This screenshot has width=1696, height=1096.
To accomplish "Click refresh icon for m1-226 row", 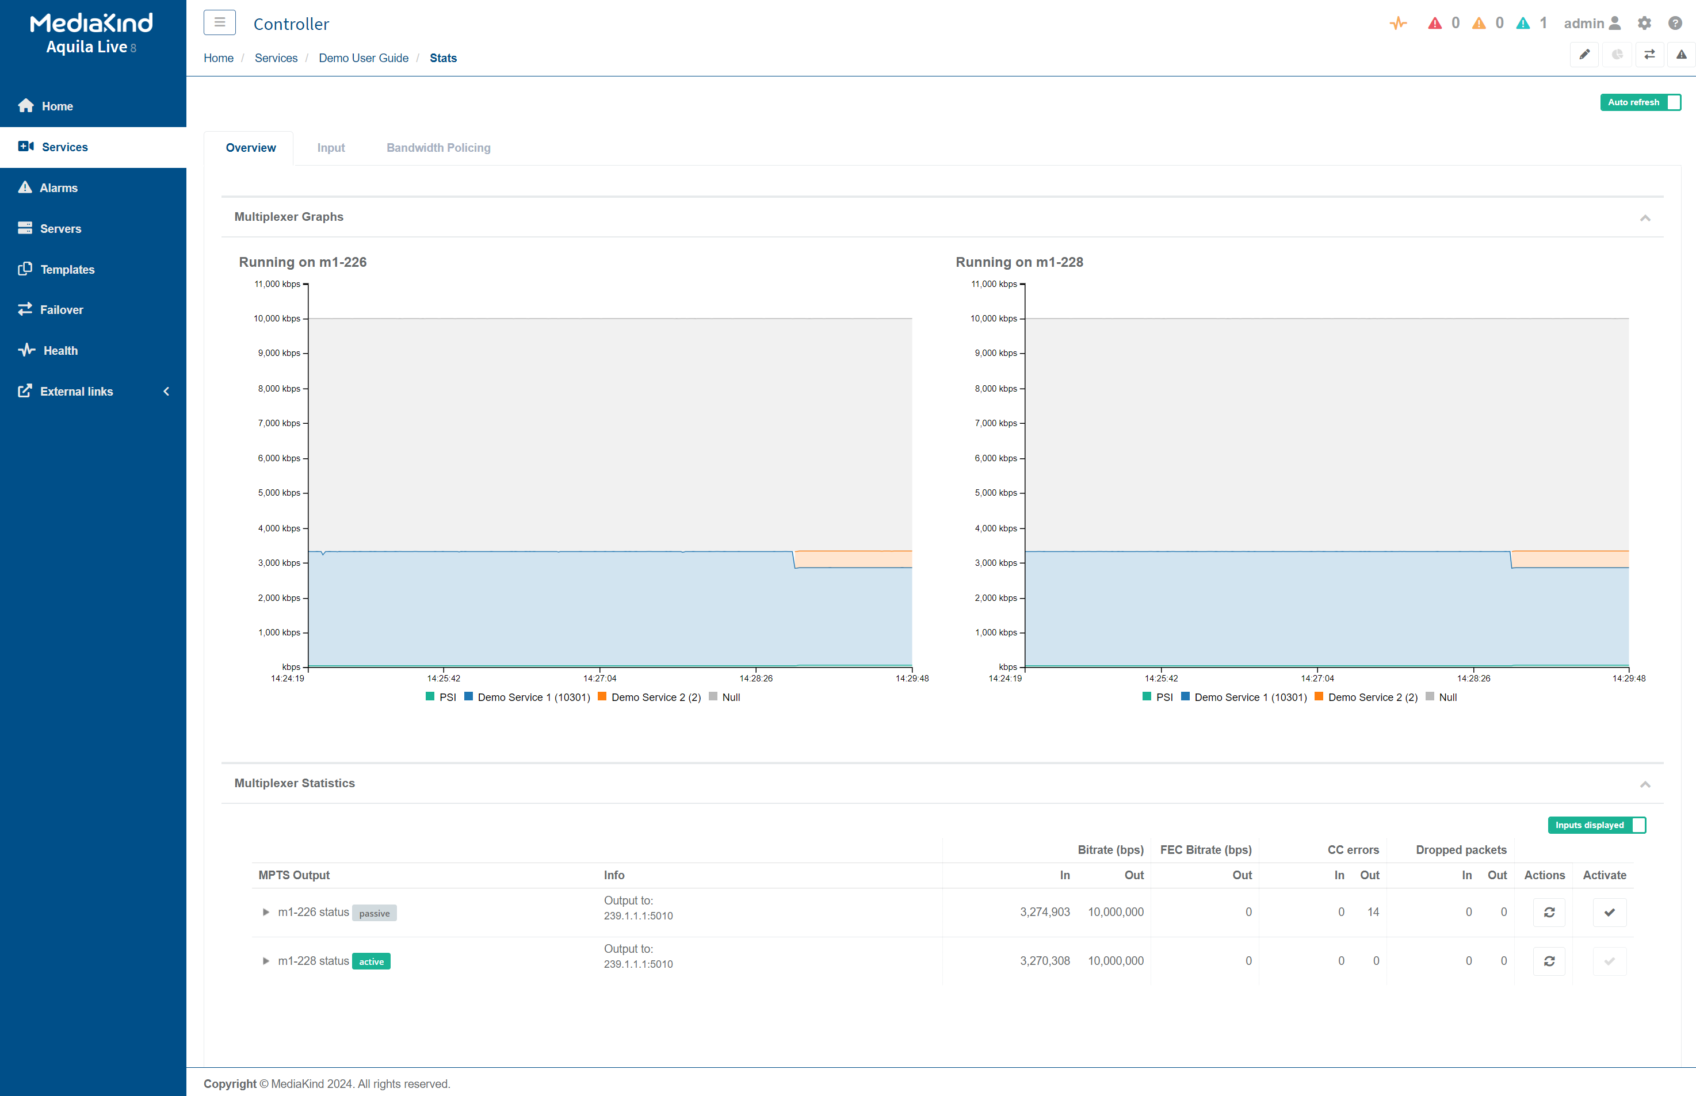I will coord(1549,913).
